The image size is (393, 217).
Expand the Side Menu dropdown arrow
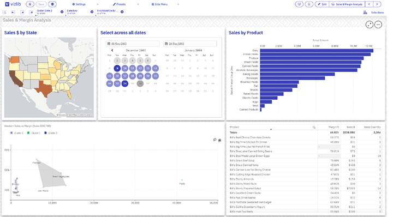point(178,4)
